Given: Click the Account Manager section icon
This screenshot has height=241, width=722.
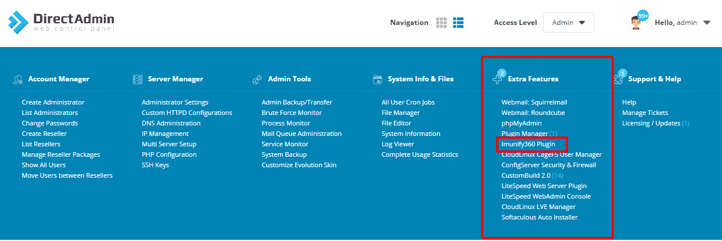Looking at the screenshot, I should [x=17, y=79].
